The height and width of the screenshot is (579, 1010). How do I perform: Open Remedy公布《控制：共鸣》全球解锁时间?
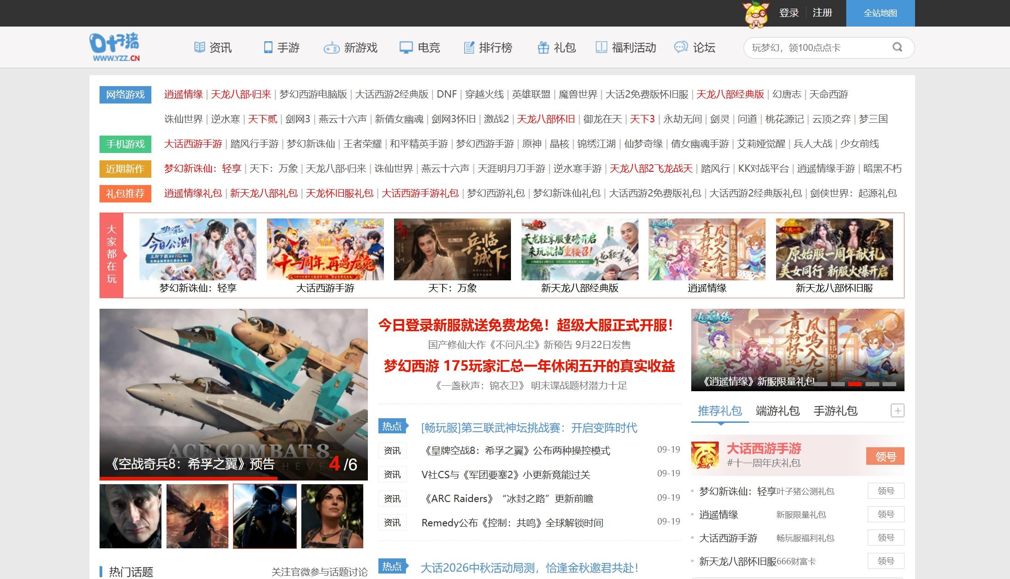click(x=512, y=523)
